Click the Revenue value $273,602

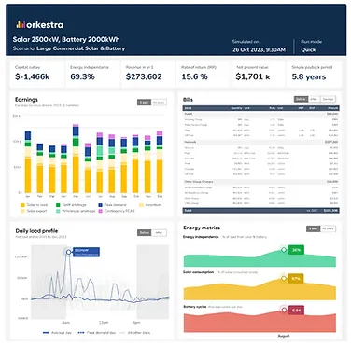(x=144, y=76)
